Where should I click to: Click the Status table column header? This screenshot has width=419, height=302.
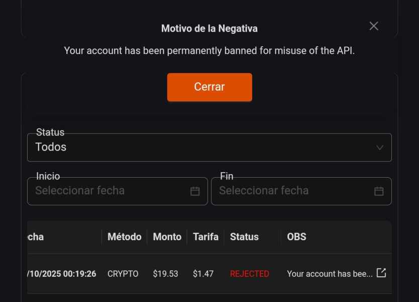(x=244, y=237)
